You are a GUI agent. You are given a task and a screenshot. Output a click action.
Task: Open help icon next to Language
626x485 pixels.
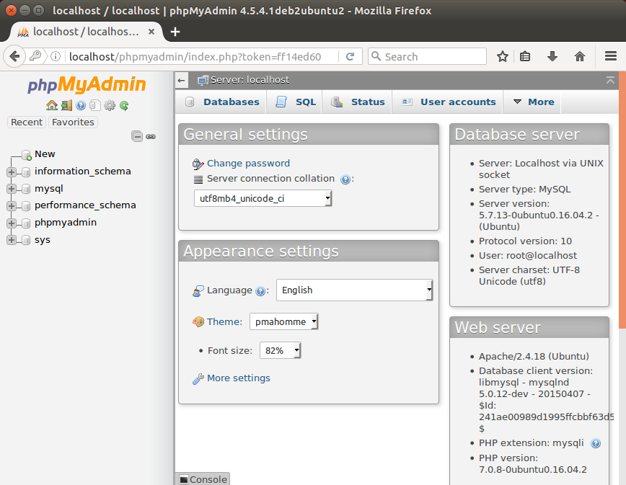click(260, 292)
